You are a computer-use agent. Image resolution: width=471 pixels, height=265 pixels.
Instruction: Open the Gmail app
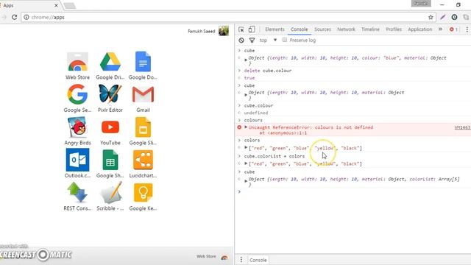click(x=143, y=99)
